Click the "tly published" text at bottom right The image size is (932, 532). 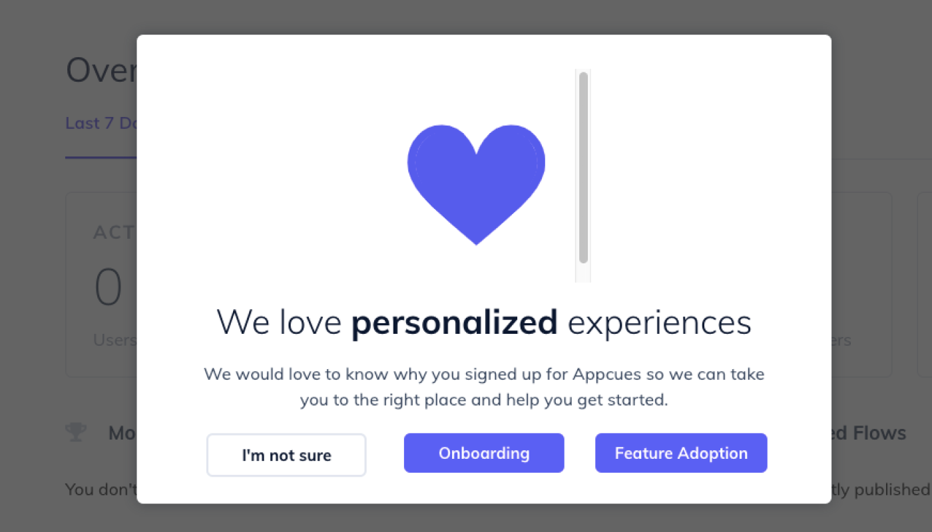pyautogui.click(x=880, y=489)
